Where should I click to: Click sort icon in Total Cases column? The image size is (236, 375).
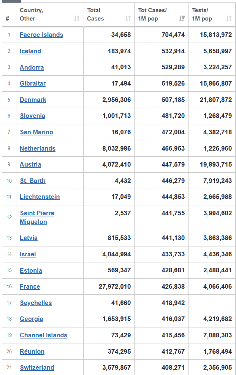pyautogui.click(x=128, y=18)
